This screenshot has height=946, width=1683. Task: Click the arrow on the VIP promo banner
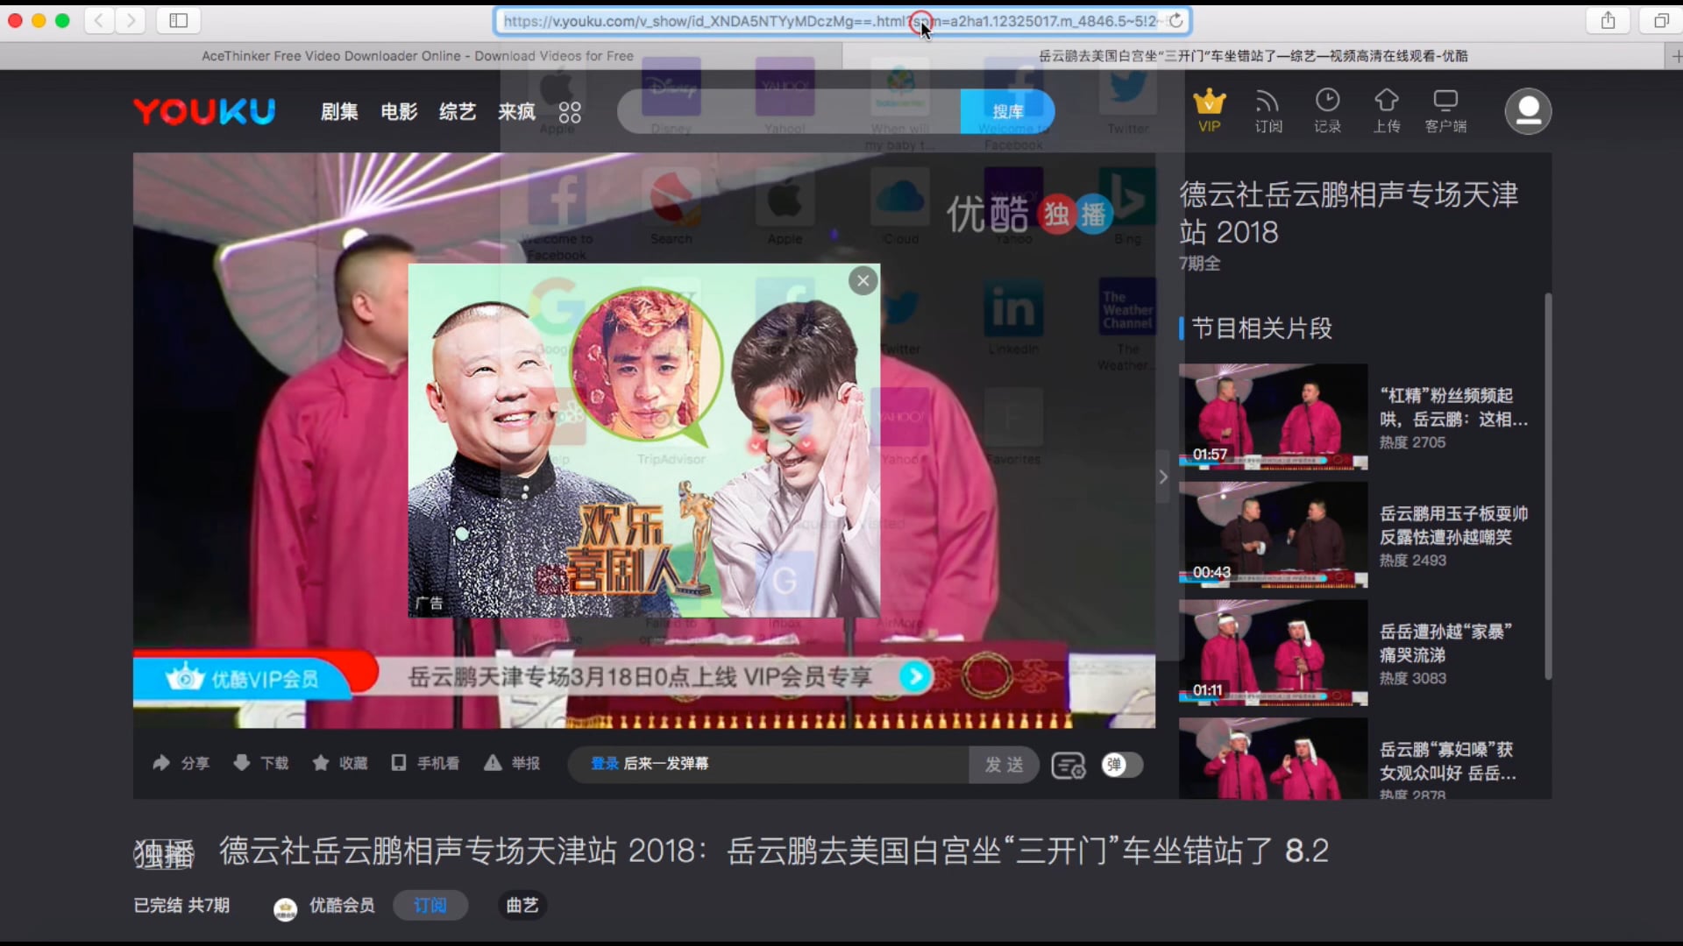click(x=915, y=676)
